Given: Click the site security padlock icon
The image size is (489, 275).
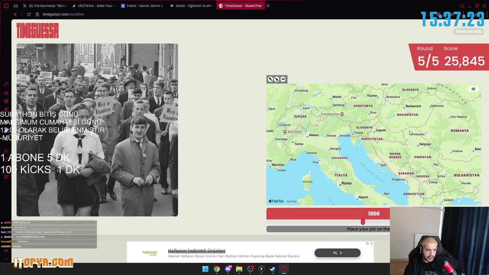Looking at the screenshot, I should coord(37,14).
